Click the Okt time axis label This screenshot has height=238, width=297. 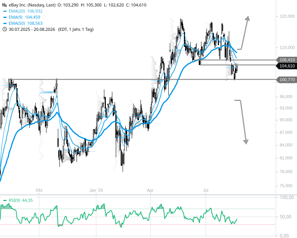[39, 190]
